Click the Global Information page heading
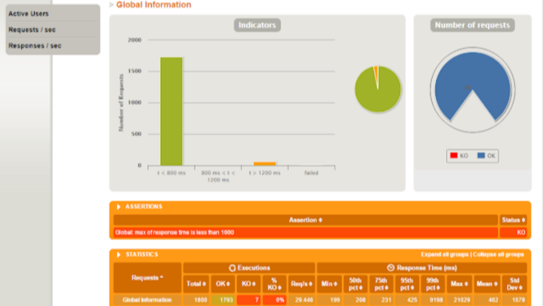 pyautogui.click(x=154, y=5)
